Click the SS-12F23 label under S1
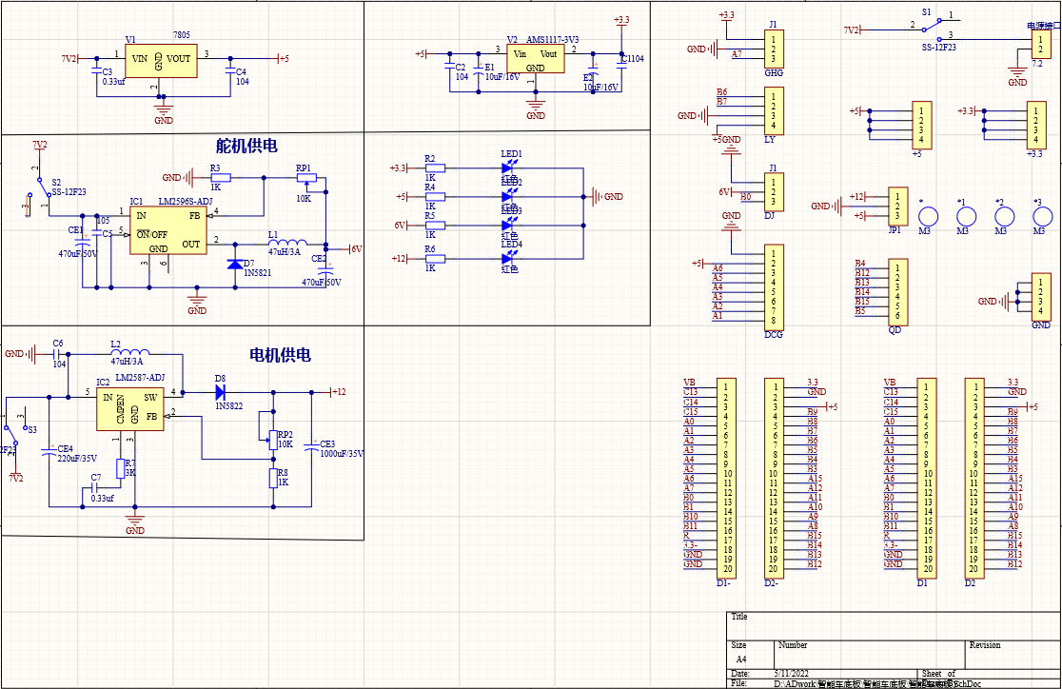Viewport: 1062px width, 689px height. [938, 48]
